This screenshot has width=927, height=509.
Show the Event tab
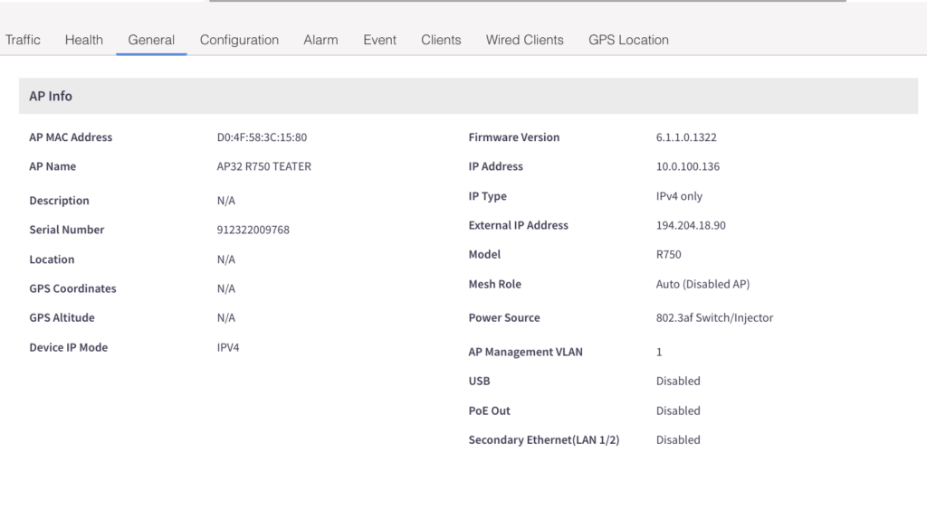(x=379, y=40)
